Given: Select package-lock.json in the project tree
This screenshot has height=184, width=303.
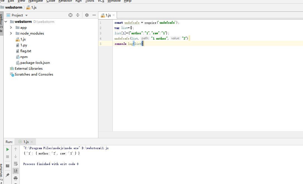Looking at the screenshot, I should point(35,63).
